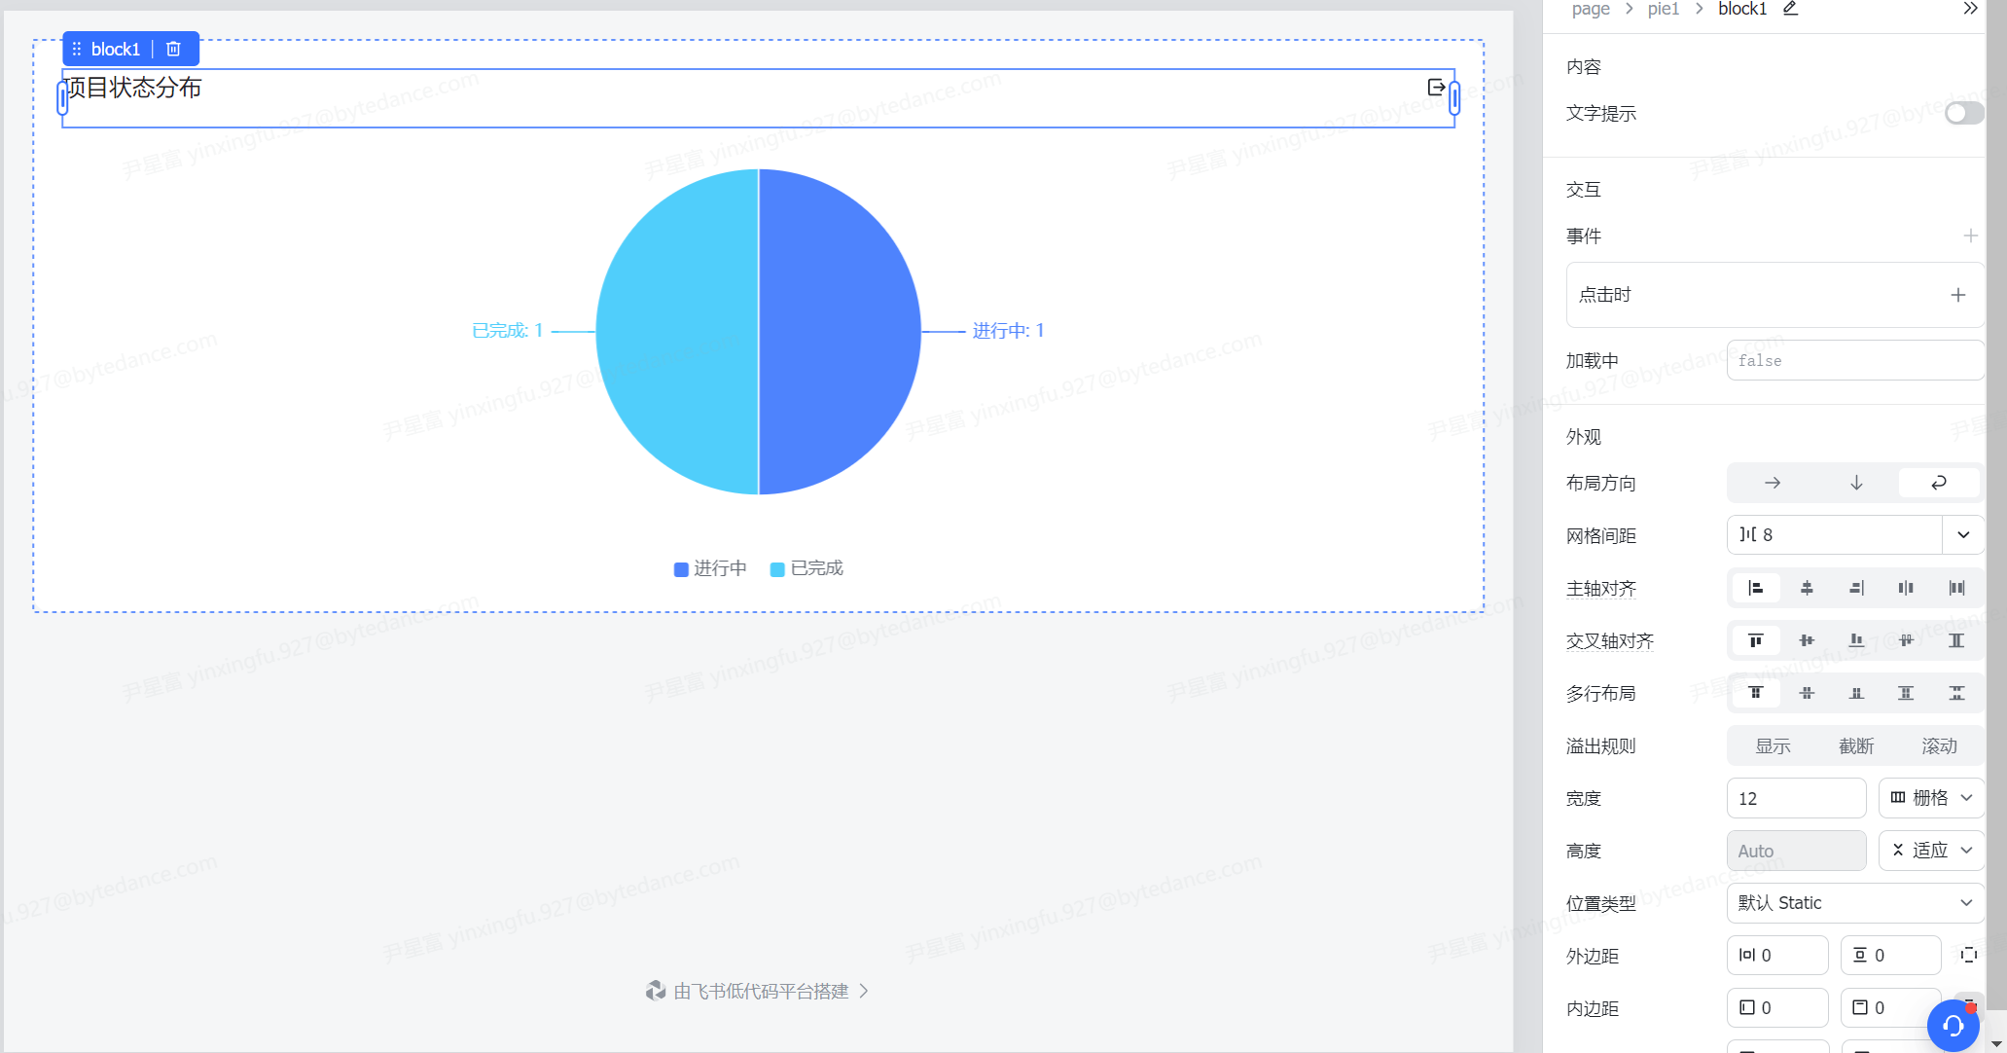Click the right resize handle of title

click(1454, 98)
